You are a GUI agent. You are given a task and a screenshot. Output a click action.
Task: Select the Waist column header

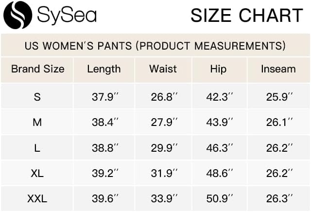click(x=163, y=69)
